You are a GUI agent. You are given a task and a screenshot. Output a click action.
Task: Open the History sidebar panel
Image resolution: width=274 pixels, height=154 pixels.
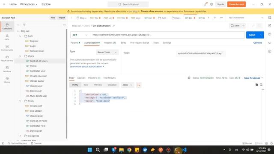click(7, 80)
